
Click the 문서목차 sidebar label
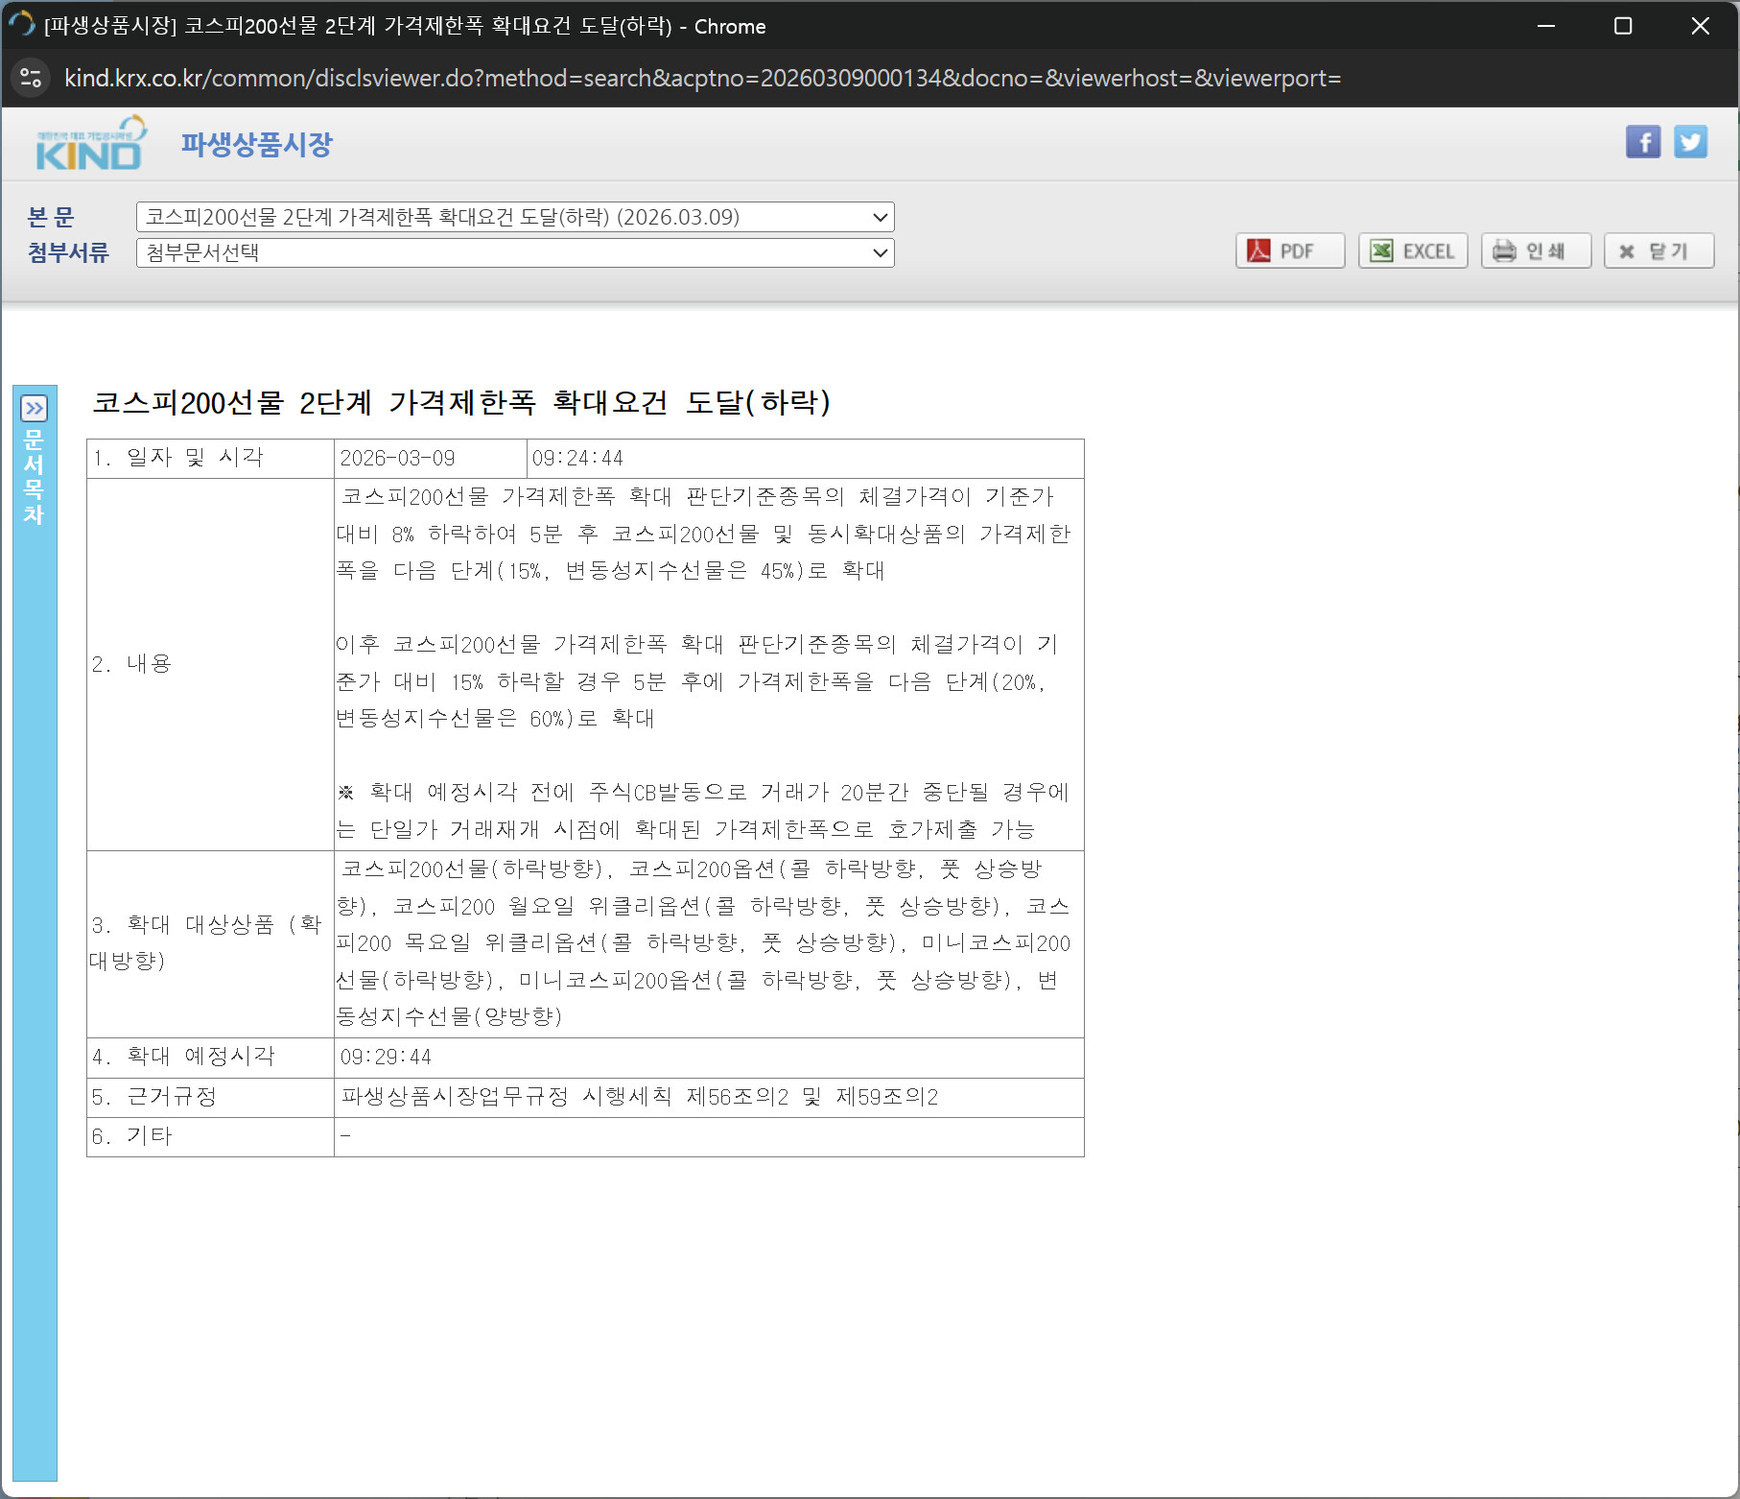35,477
